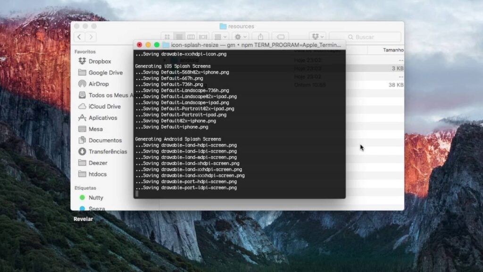Click the Transferências download icon

tap(82, 152)
